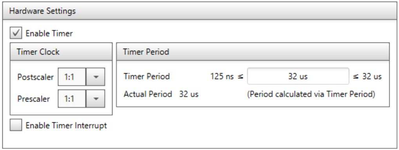Click the Actual Period 32 us value
Screen dimensions: 399x150
coord(189,94)
